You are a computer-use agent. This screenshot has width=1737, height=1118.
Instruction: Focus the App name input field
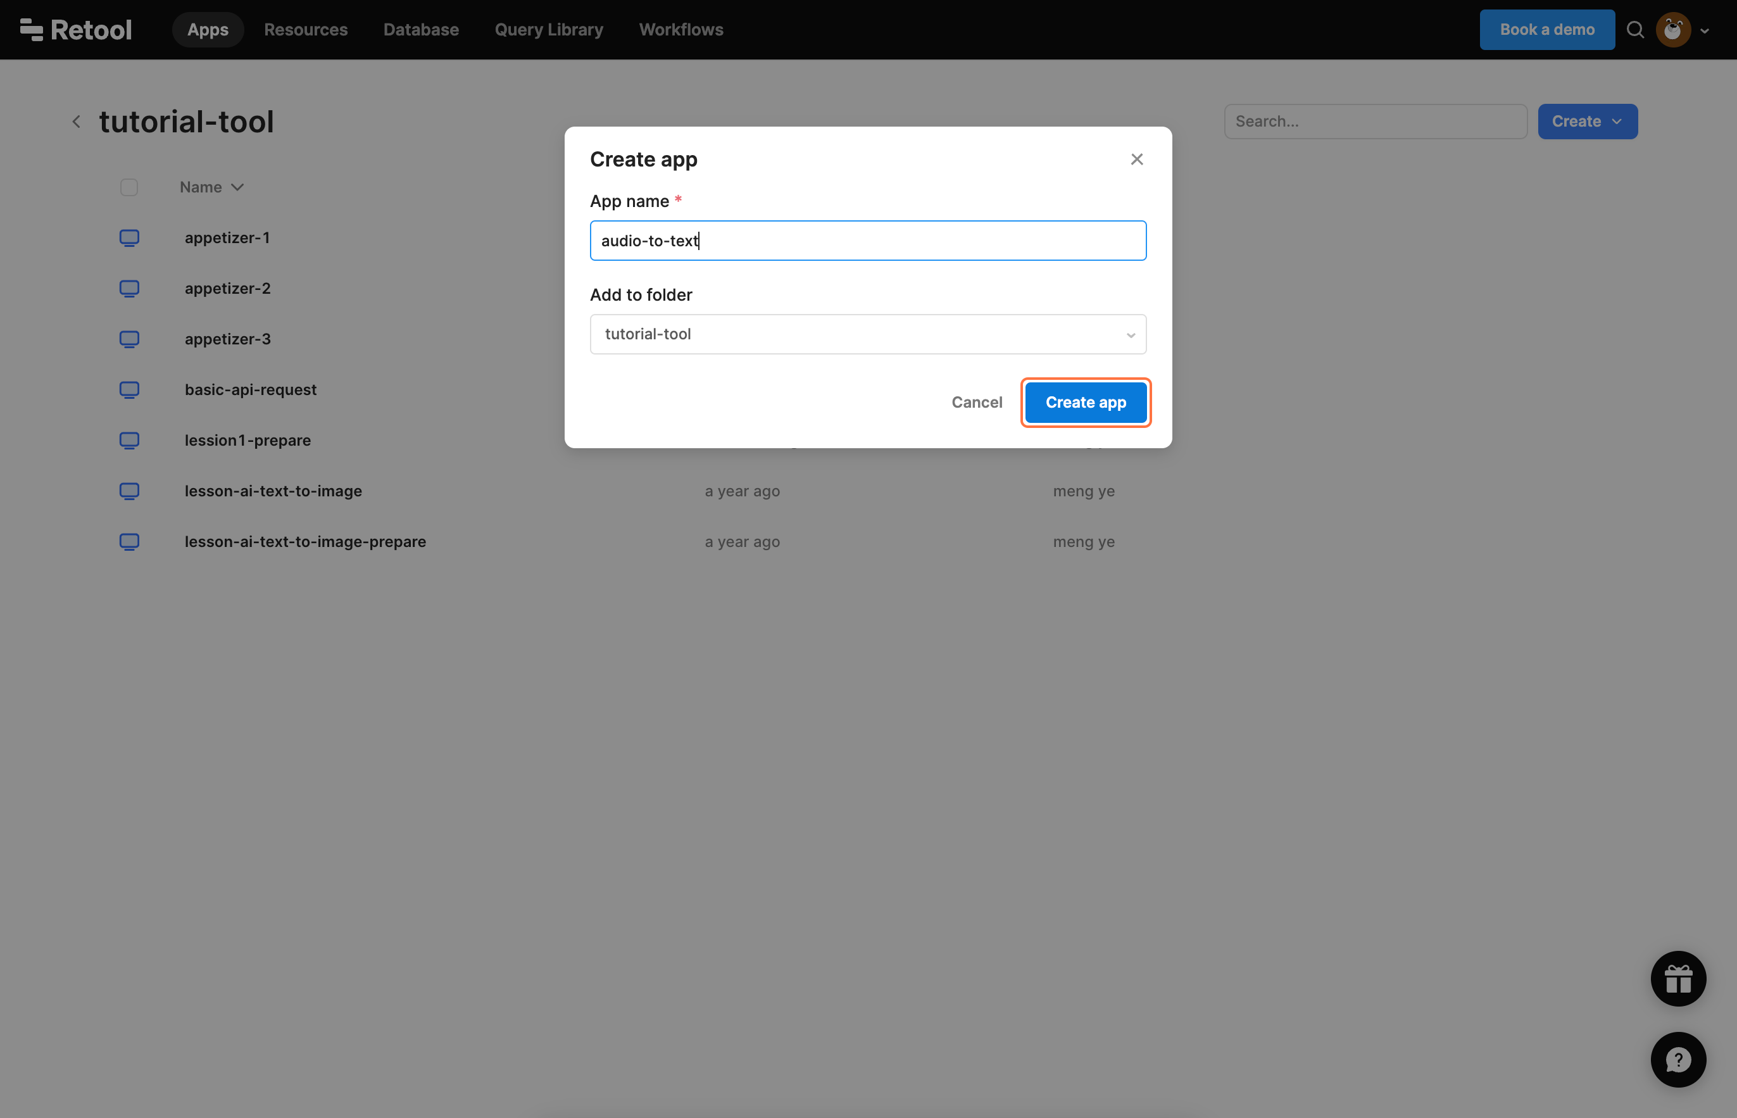coord(867,241)
